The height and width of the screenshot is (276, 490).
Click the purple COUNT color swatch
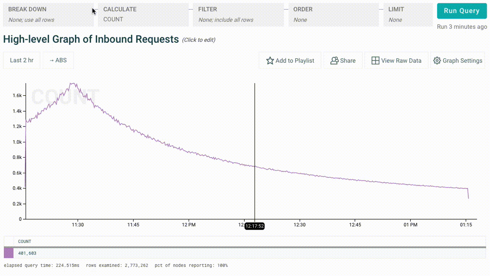pyautogui.click(x=8, y=253)
